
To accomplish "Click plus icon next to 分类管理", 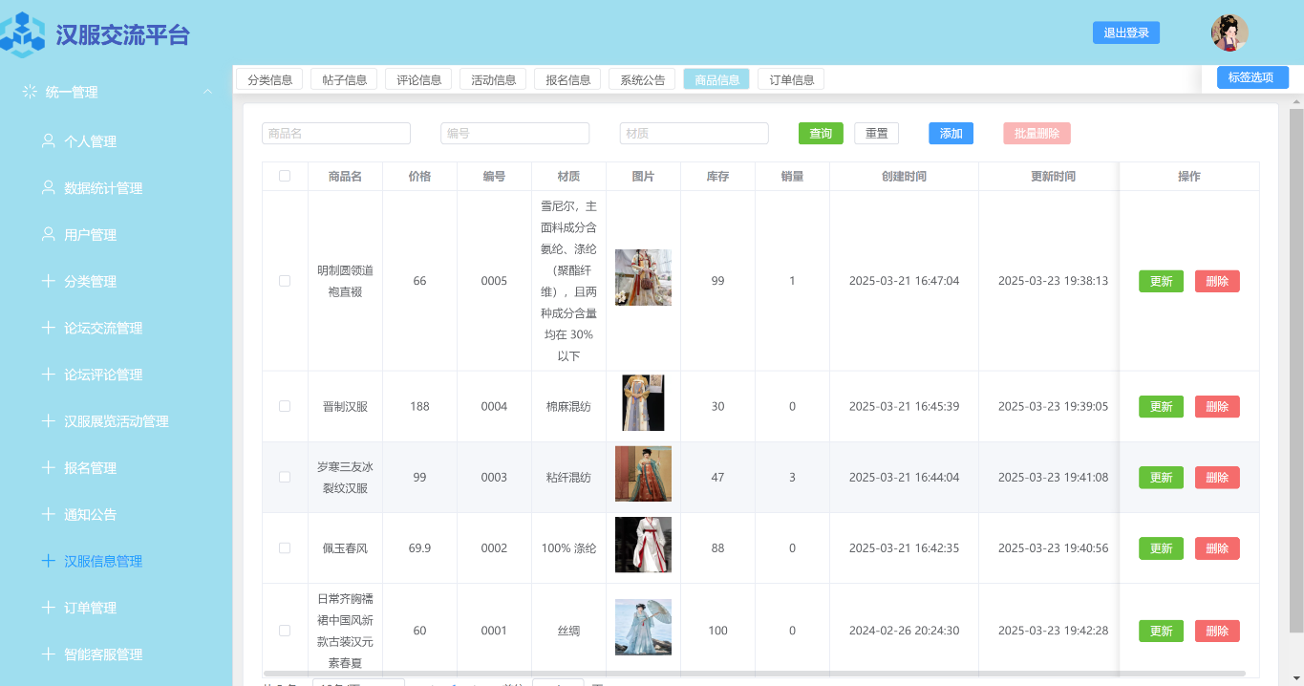I will (x=49, y=281).
